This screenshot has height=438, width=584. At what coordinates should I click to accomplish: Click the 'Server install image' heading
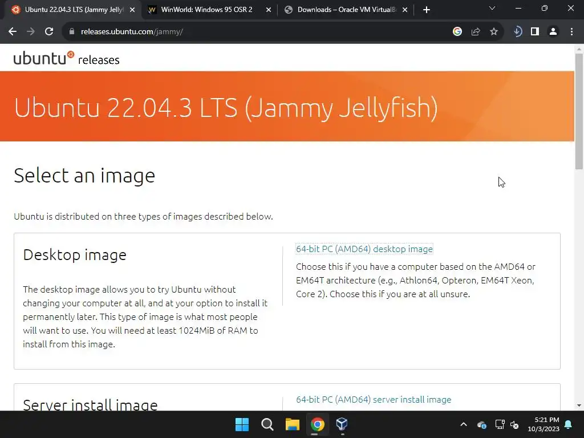[91, 404]
